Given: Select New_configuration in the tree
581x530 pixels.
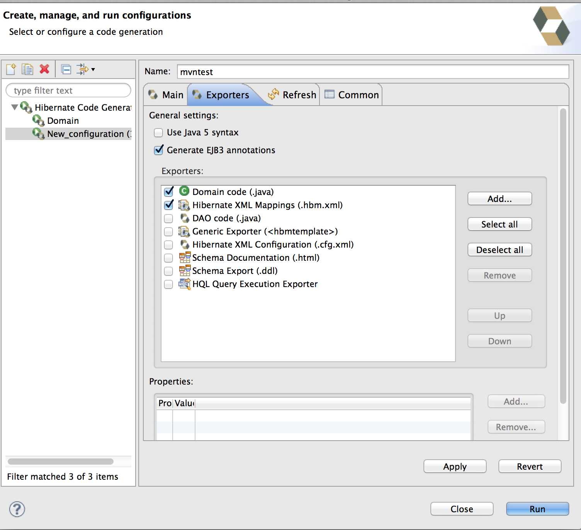Looking at the screenshot, I should (89, 134).
